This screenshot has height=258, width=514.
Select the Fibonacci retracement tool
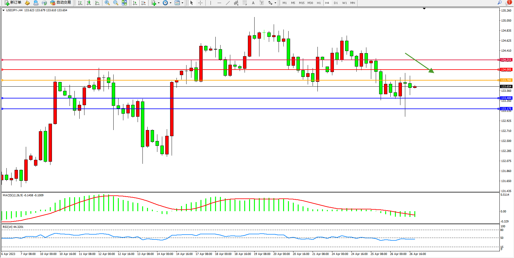click(x=245, y=3)
